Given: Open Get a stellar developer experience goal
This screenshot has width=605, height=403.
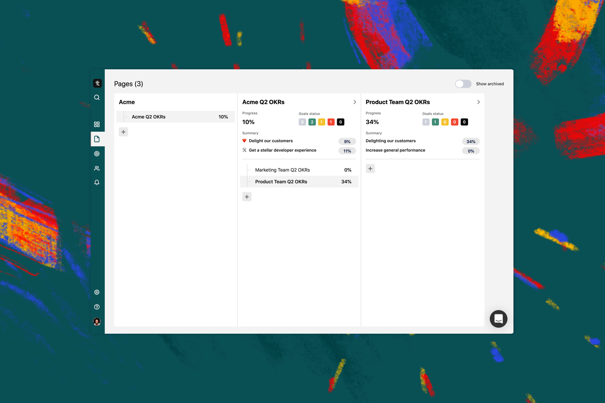Looking at the screenshot, I should click(x=282, y=150).
